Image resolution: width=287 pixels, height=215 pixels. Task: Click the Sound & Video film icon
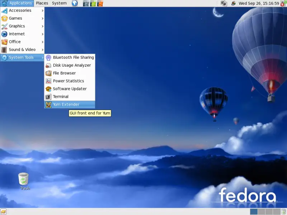point(4,50)
